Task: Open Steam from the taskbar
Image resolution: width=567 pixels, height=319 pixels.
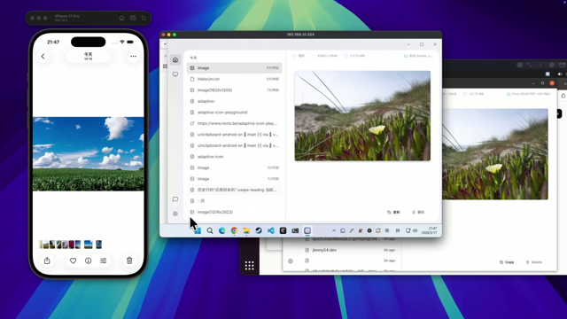Action: click(259, 230)
